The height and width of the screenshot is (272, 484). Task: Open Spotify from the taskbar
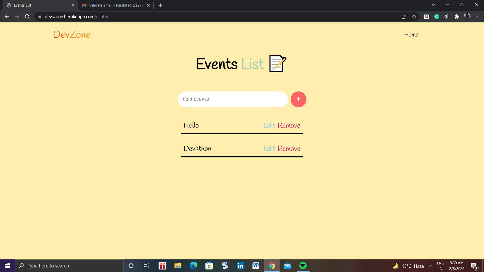coord(303,265)
